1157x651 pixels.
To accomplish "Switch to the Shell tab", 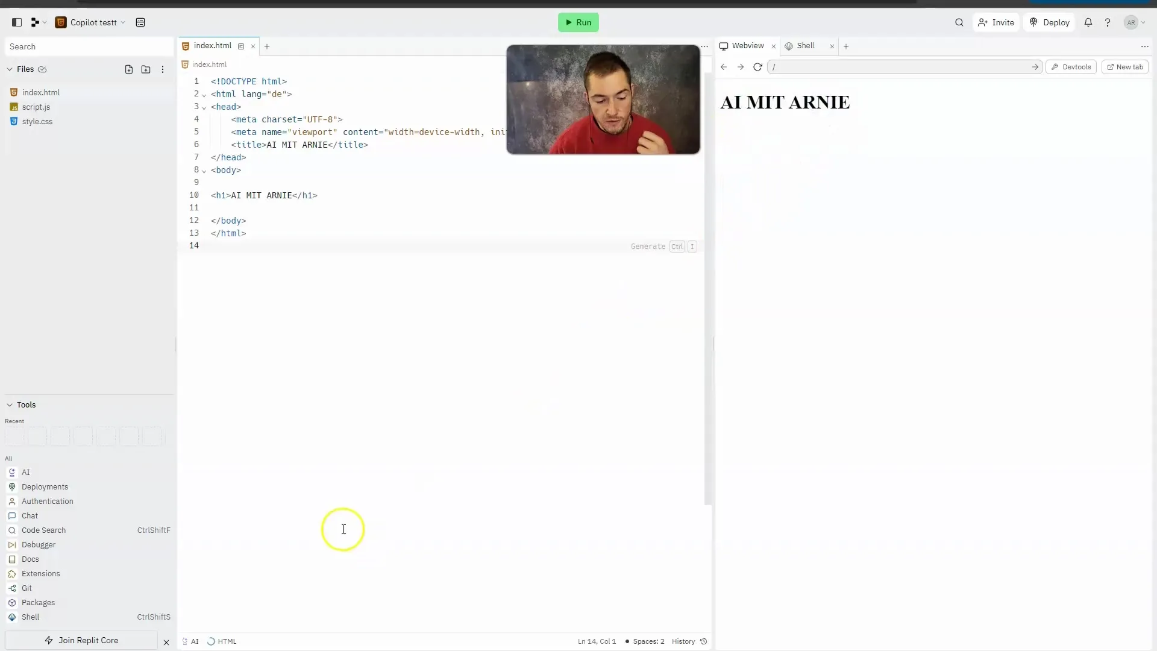I will (805, 45).
